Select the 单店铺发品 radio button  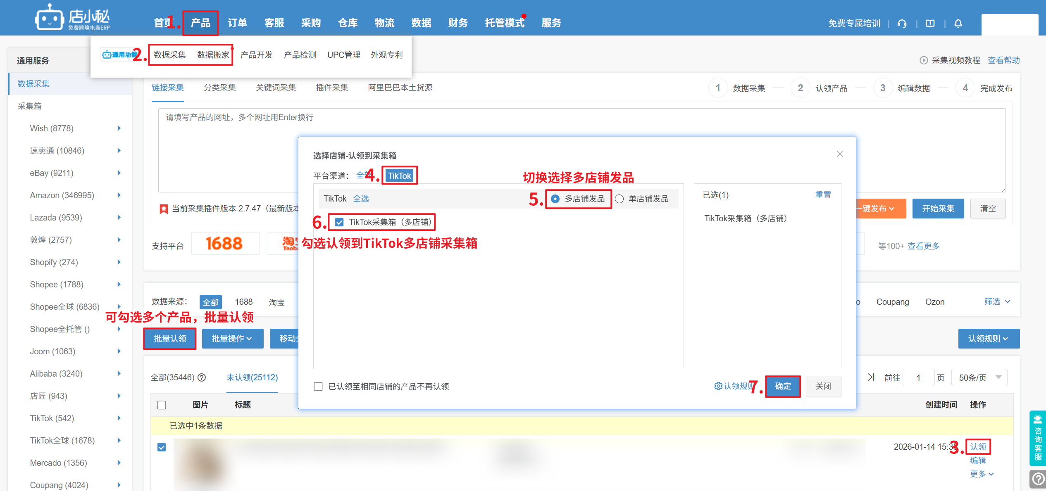pyautogui.click(x=619, y=199)
